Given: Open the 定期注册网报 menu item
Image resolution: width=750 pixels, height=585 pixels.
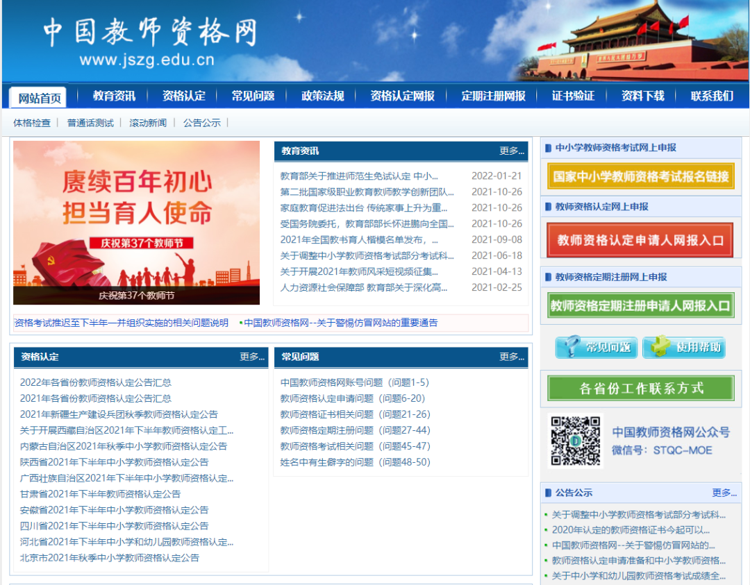Looking at the screenshot, I should 493,96.
